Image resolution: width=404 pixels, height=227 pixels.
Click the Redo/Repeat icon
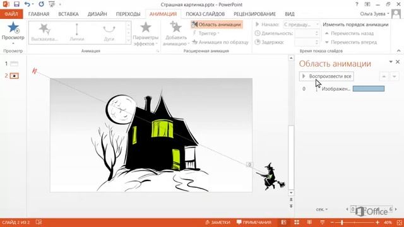41,4
